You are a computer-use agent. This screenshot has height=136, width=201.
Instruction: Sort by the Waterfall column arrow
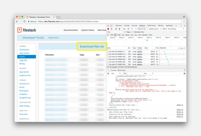pos(185,48)
